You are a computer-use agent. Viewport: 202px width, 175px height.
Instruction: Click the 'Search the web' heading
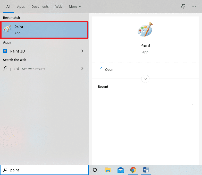coord(15,60)
